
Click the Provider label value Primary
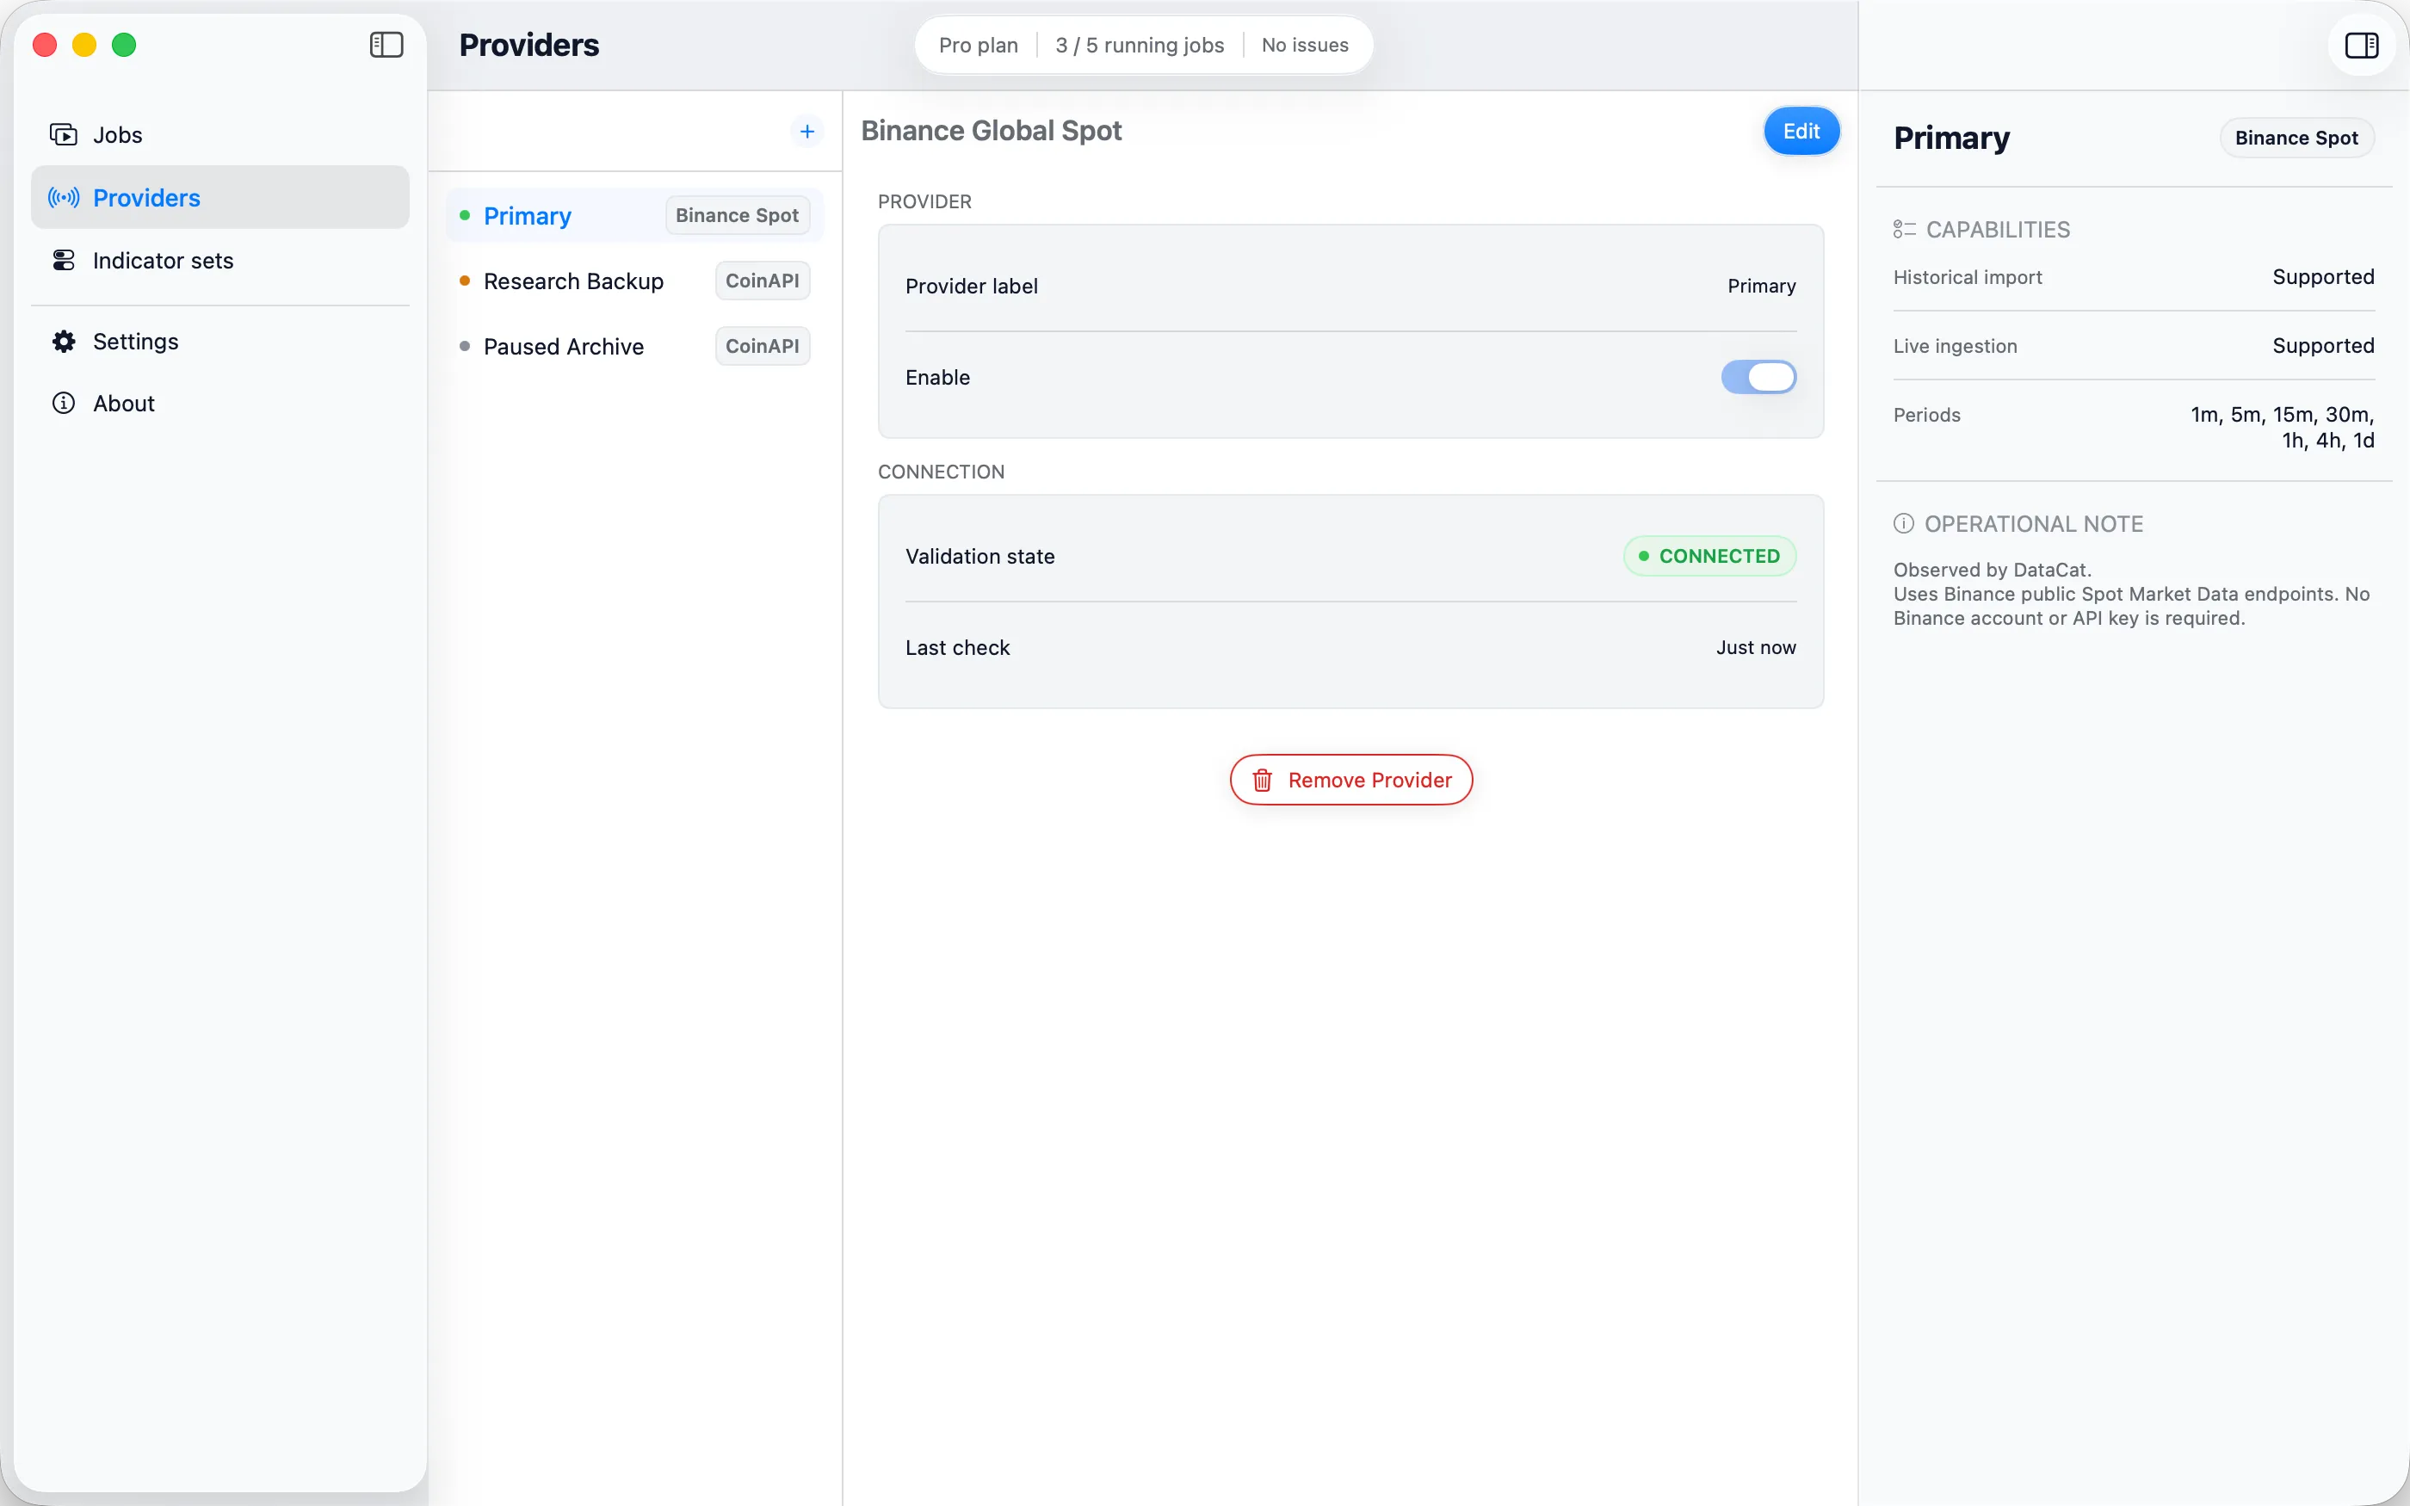1761,286
